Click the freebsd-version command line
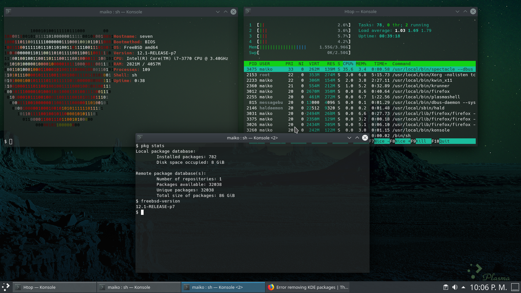This screenshot has width=521, height=293. coord(158,201)
